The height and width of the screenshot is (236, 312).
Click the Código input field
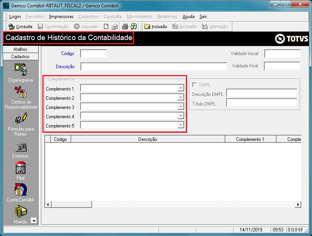click(x=94, y=54)
